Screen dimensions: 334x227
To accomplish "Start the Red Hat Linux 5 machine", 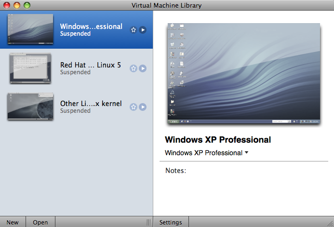I will tap(143, 68).
